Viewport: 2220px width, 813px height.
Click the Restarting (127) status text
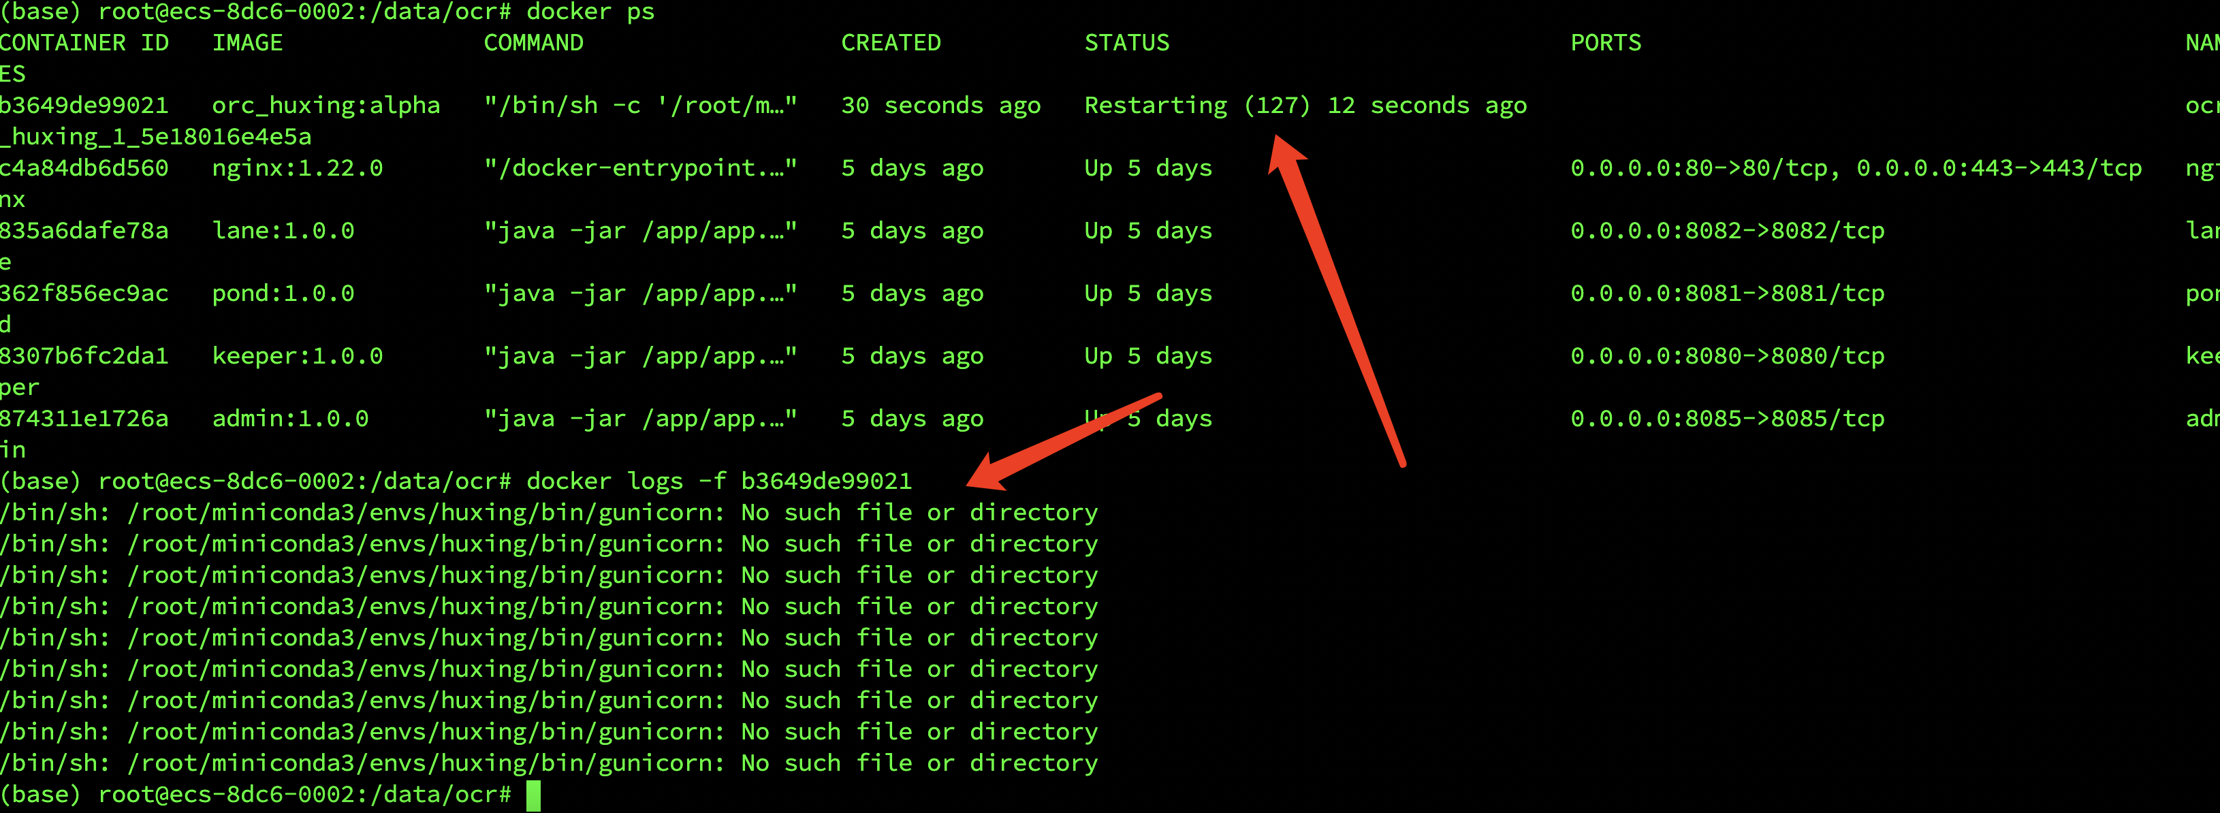click(1196, 105)
